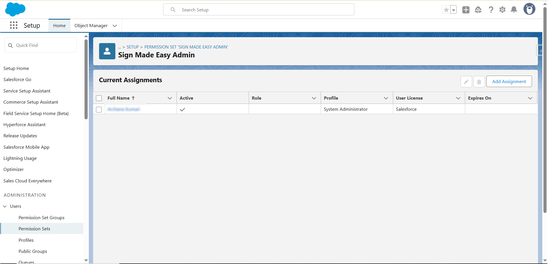
Task: Open Permission Sets in the sidebar
Action: coord(42,229)
